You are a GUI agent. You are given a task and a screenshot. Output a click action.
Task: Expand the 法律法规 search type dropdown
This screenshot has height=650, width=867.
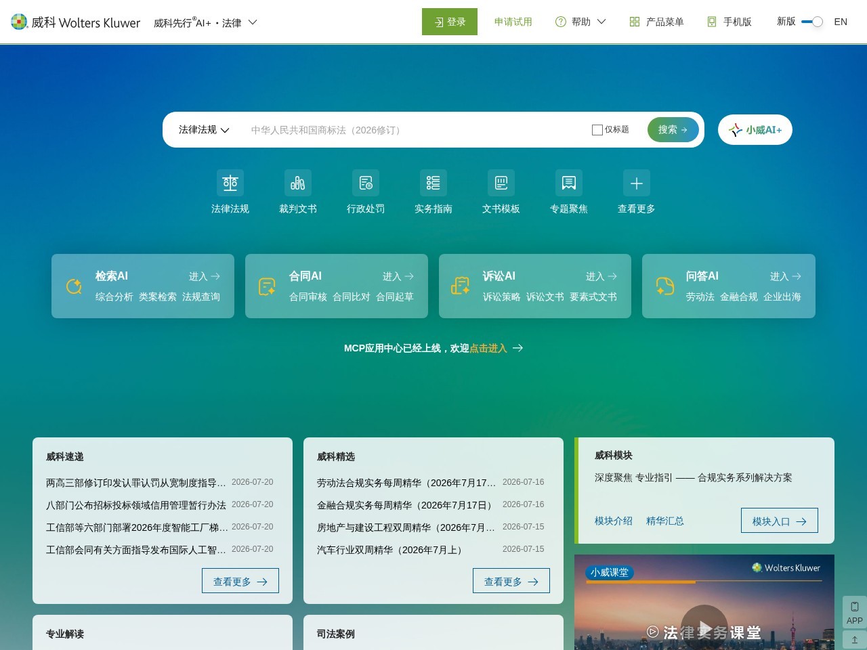tap(204, 130)
